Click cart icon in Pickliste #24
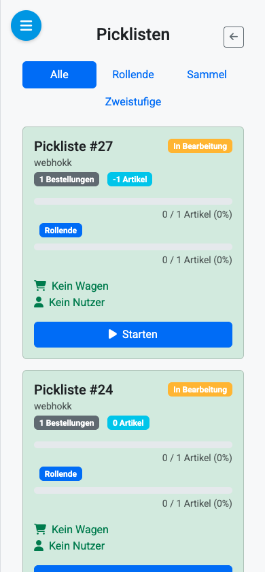The height and width of the screenshot is (572, 265). point(39,529)
